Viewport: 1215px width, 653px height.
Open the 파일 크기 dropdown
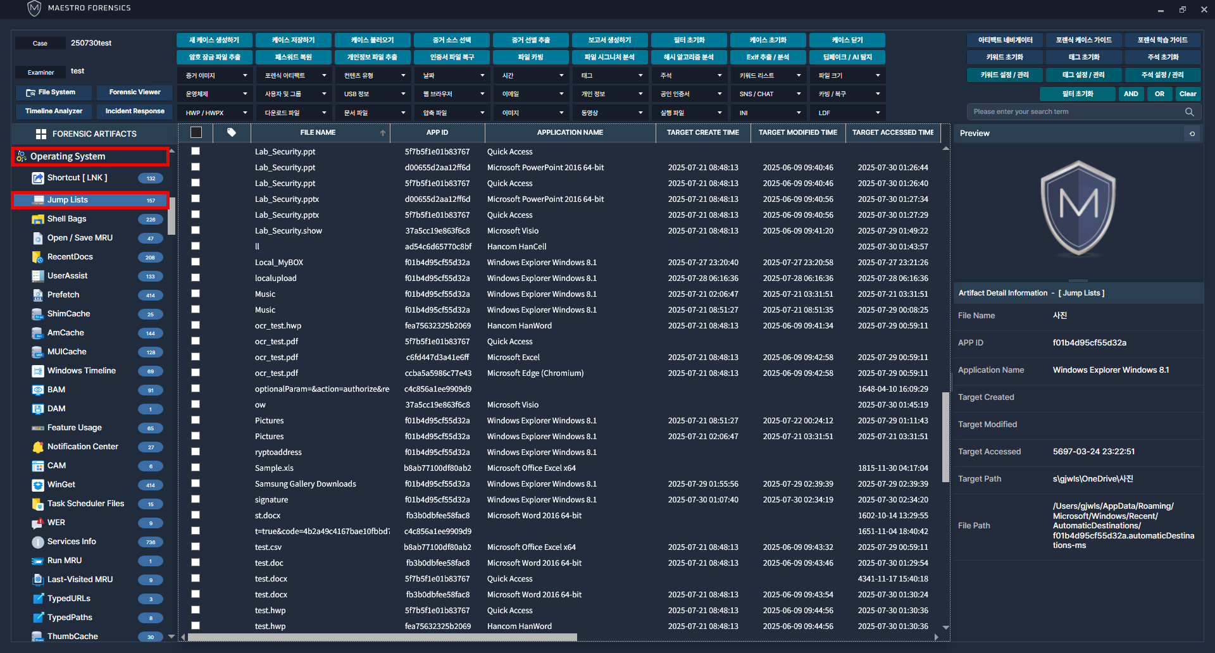(849, 76)
